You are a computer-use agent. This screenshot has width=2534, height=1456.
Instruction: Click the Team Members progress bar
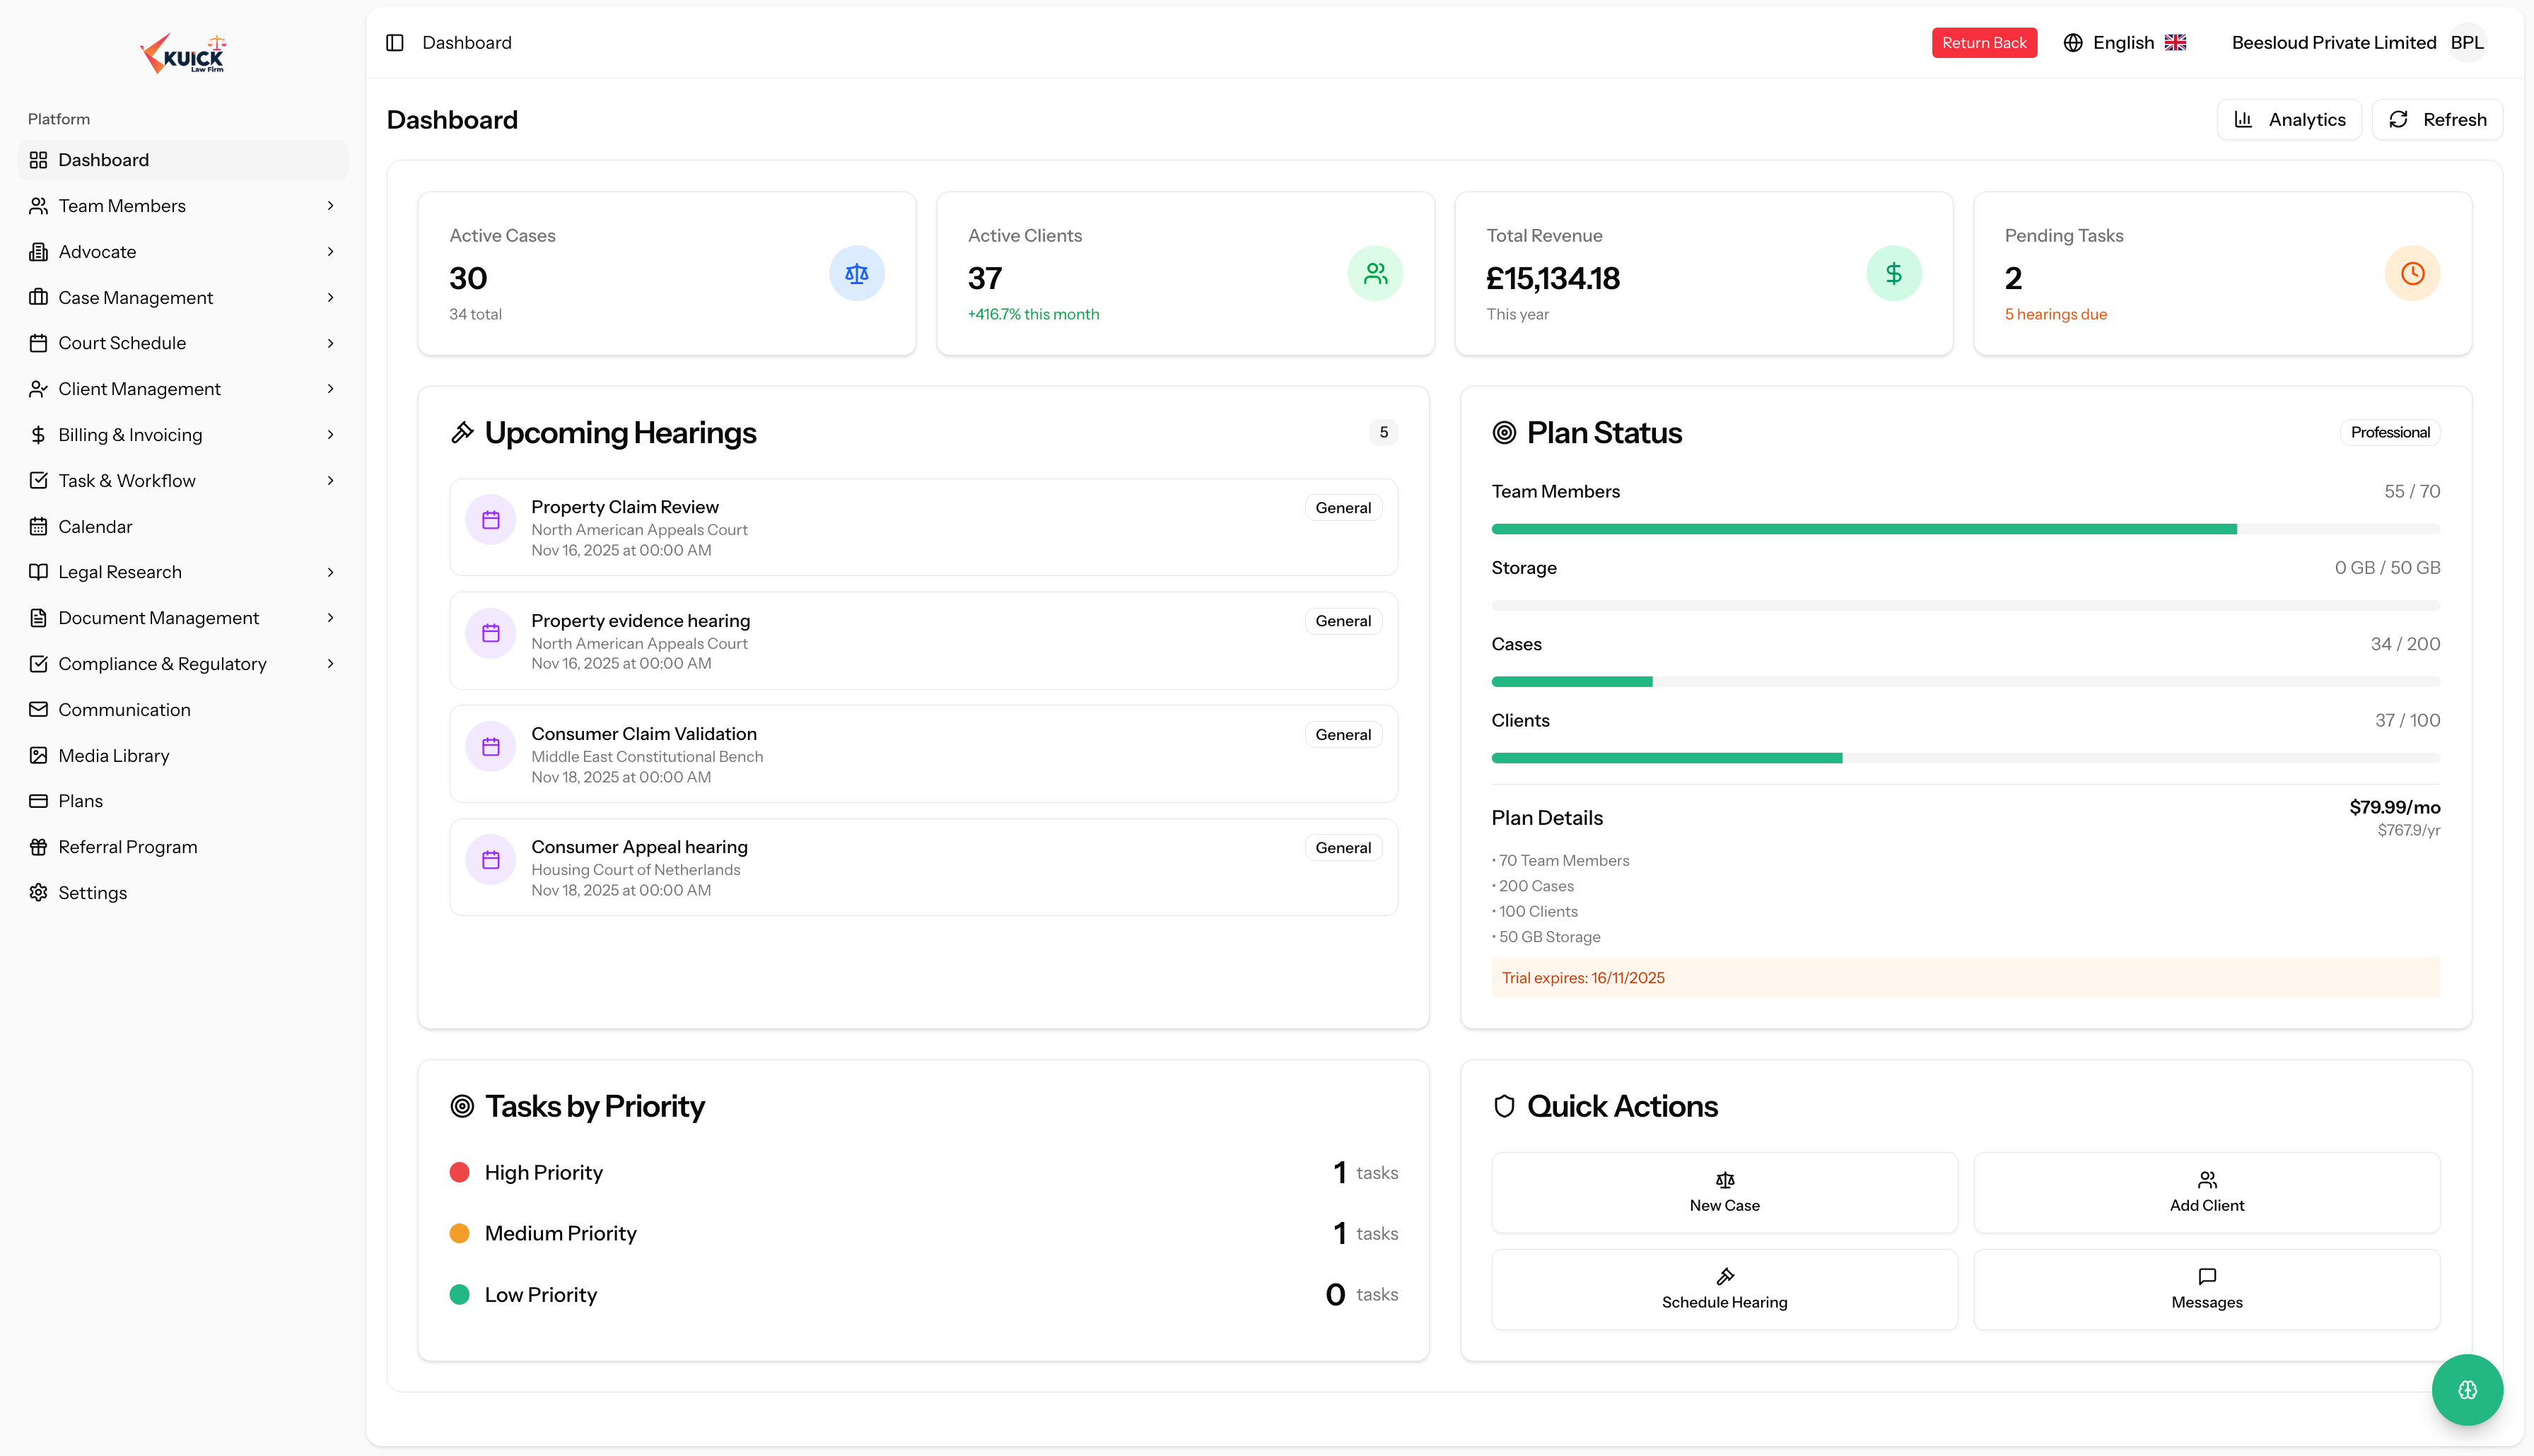point(1965,529)
